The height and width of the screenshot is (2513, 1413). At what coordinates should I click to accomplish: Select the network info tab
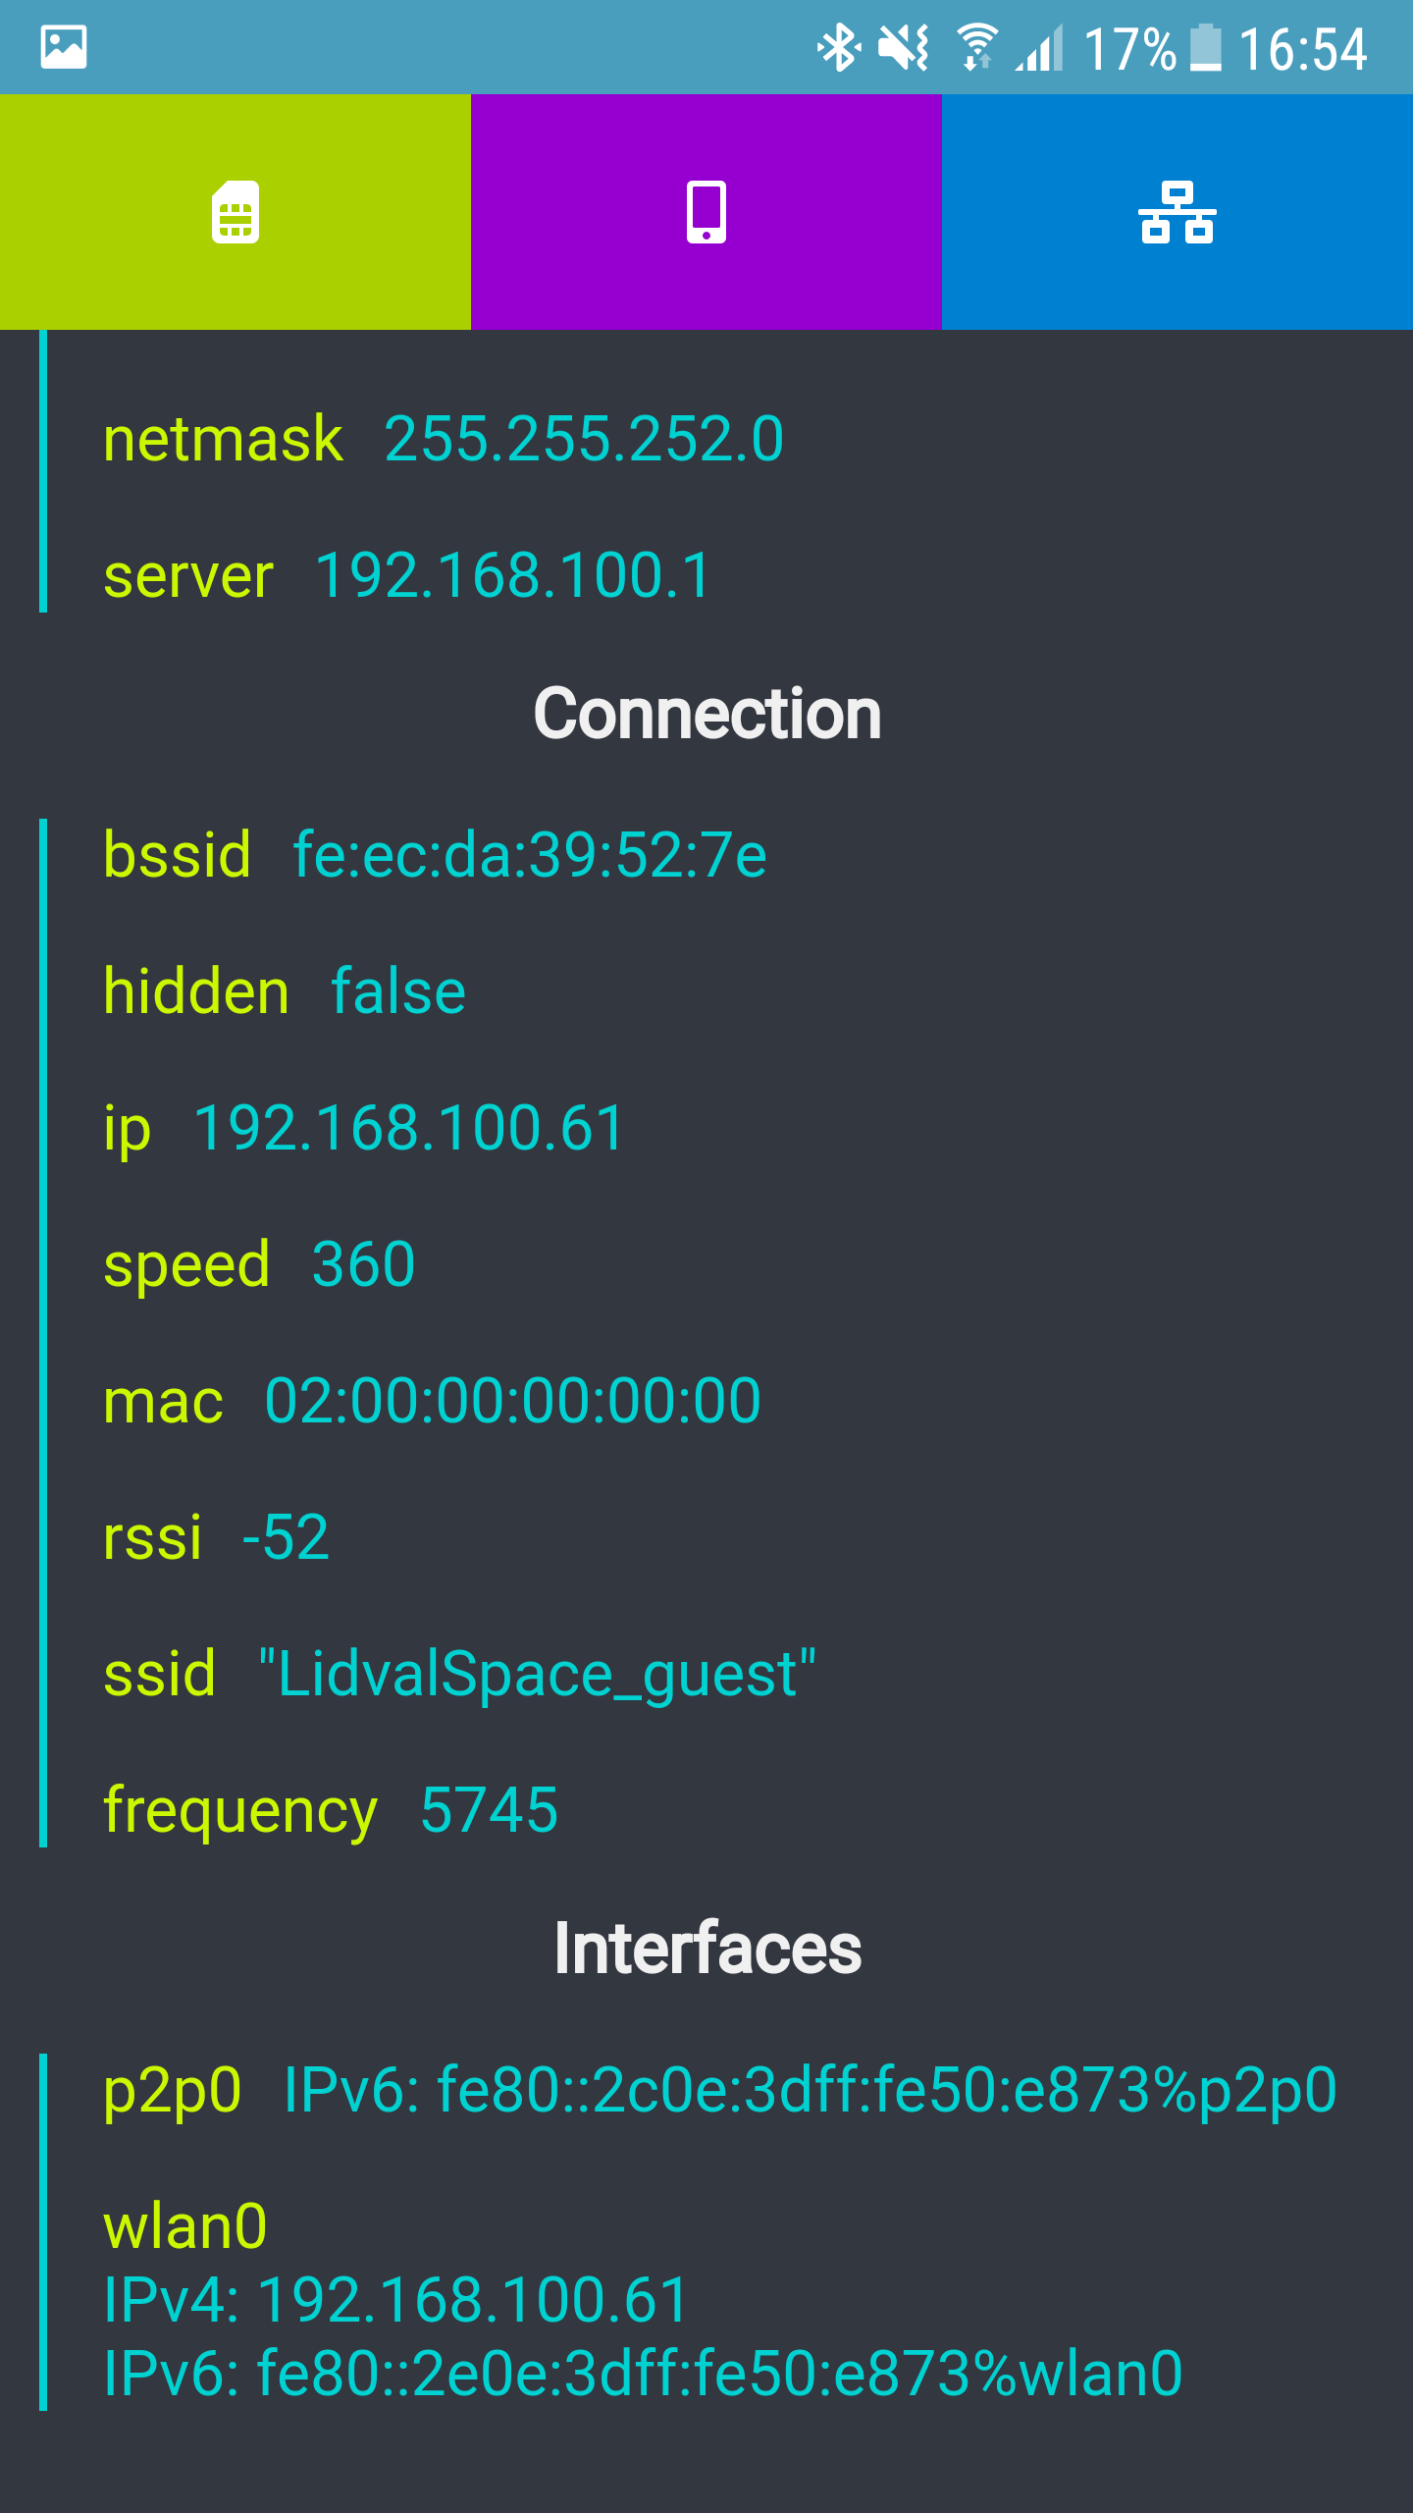tap(1177, 212)
